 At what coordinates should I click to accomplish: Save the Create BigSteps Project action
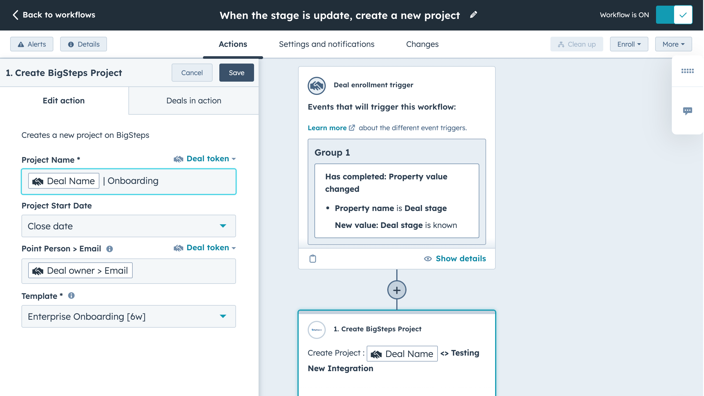pyautogui.click(x=237, y=73)
